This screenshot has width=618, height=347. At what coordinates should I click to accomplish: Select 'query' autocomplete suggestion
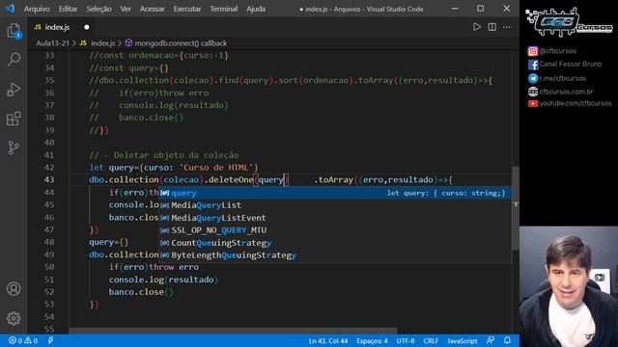pyautogui.click(x=335, y=193)
